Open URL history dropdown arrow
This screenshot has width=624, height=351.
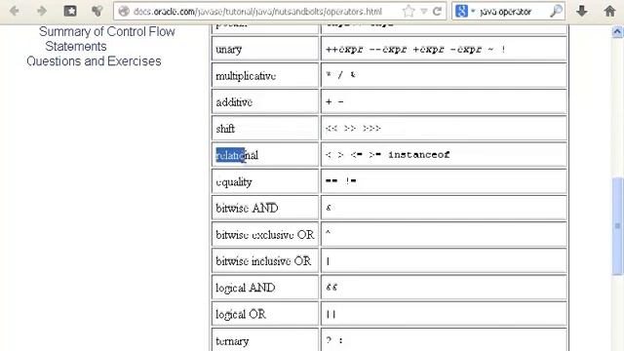(424, 11)
